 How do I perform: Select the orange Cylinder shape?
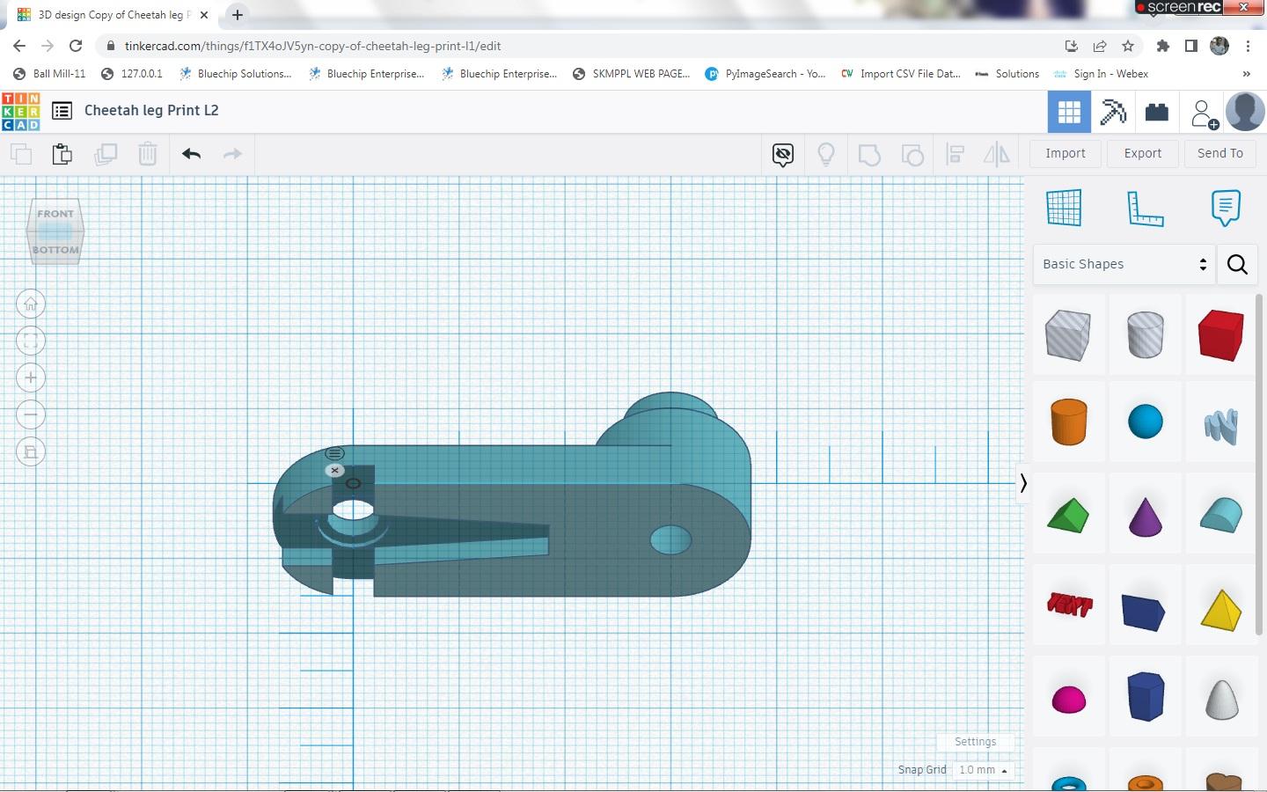(1069, 422)
